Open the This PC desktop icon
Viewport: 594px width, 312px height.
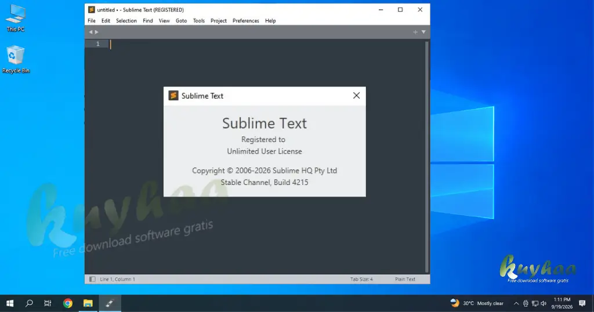[x=16, y=18]
